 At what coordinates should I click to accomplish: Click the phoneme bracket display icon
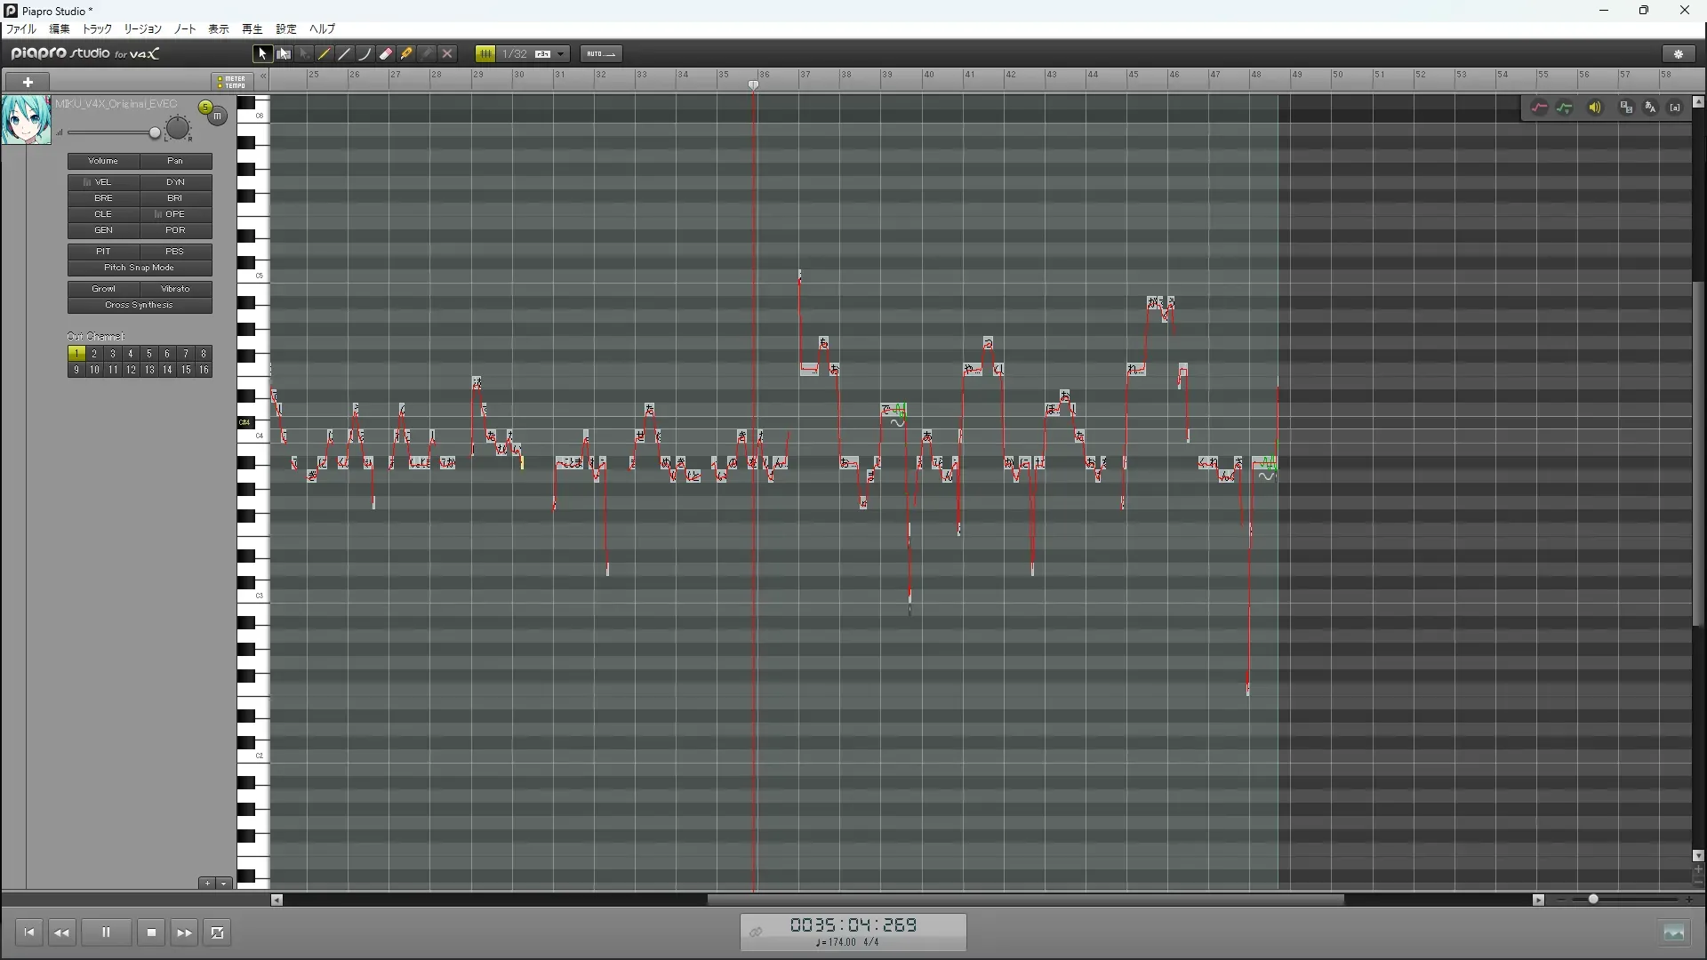[1676, 108]
